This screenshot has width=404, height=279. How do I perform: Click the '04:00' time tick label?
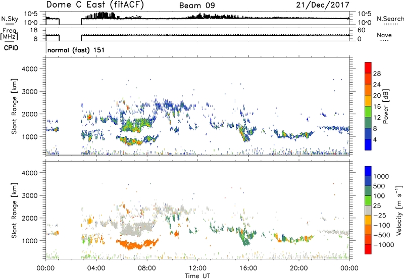pos(96,268)
